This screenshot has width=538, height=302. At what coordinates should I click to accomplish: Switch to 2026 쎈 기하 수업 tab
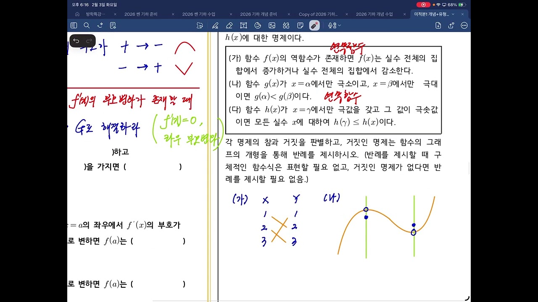(x=199, y=14)
